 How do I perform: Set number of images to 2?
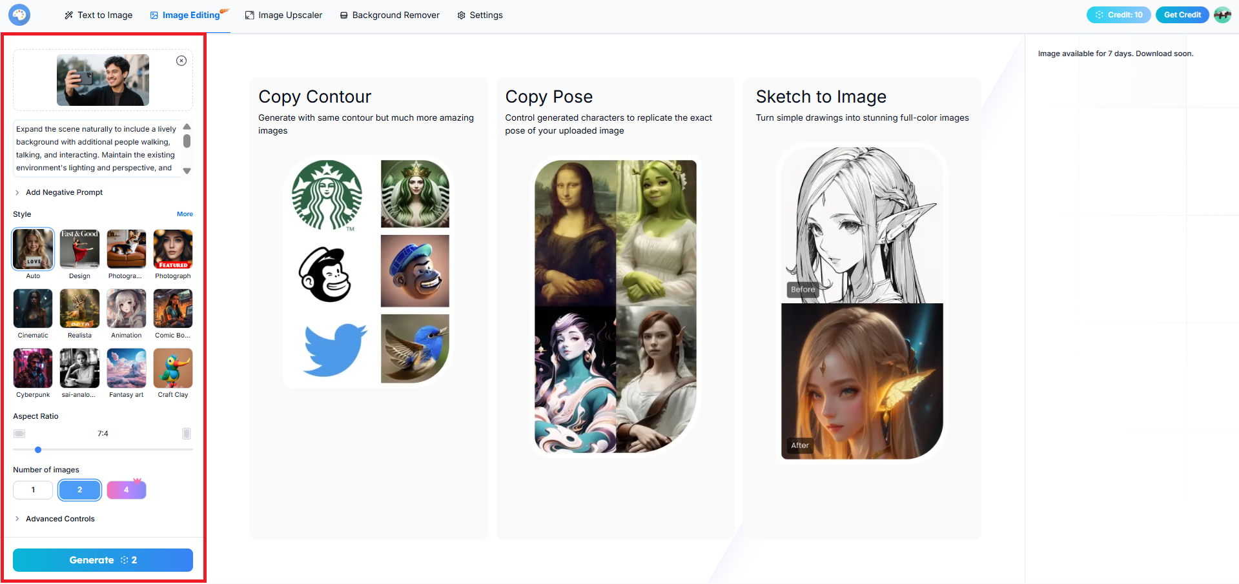(80, 490)
